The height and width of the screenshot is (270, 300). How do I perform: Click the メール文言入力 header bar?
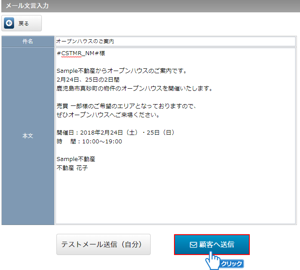150,6
